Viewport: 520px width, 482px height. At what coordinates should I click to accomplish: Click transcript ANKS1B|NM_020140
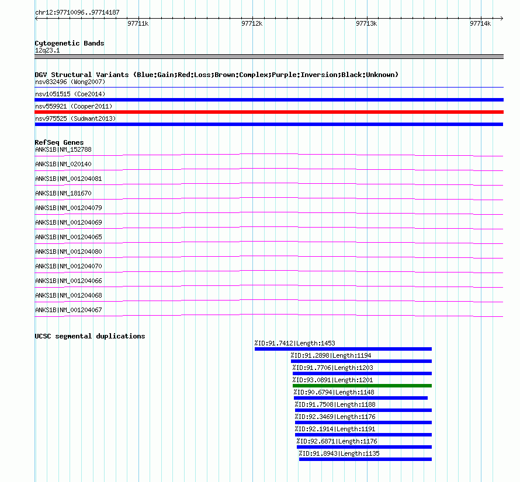(63, 164)
